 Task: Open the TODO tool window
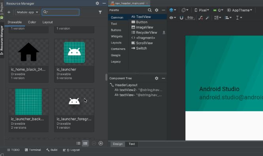coord(13,150)
